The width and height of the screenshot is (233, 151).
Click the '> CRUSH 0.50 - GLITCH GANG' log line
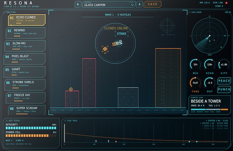pyautogui.click(x=215, y=126)
